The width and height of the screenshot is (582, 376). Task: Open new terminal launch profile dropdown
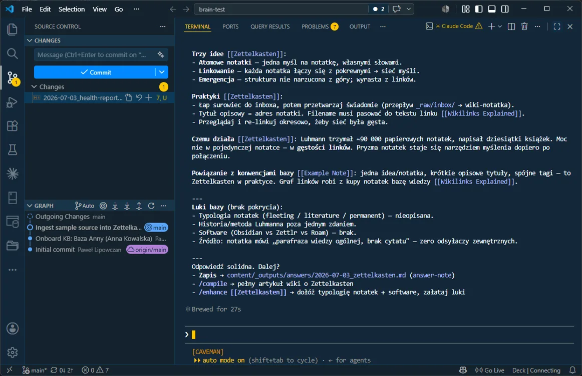500,26
